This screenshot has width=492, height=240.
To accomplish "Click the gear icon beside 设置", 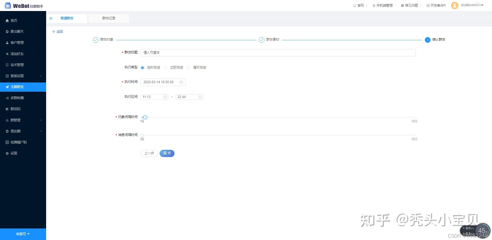I will 7,153.
